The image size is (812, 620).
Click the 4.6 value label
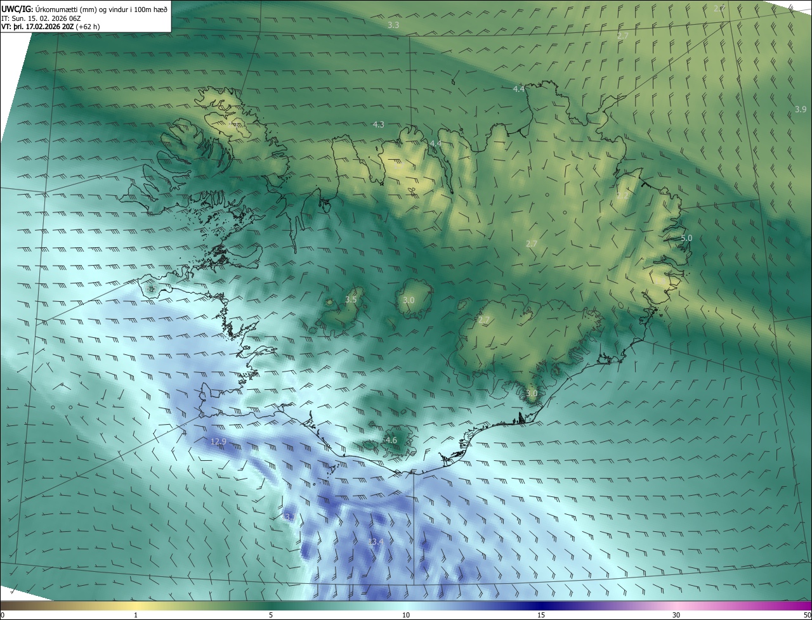click(391, 440)
